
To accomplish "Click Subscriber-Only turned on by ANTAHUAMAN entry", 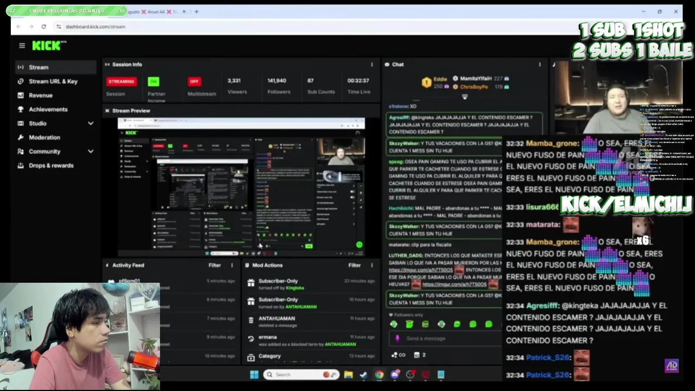I will point(309,303).
